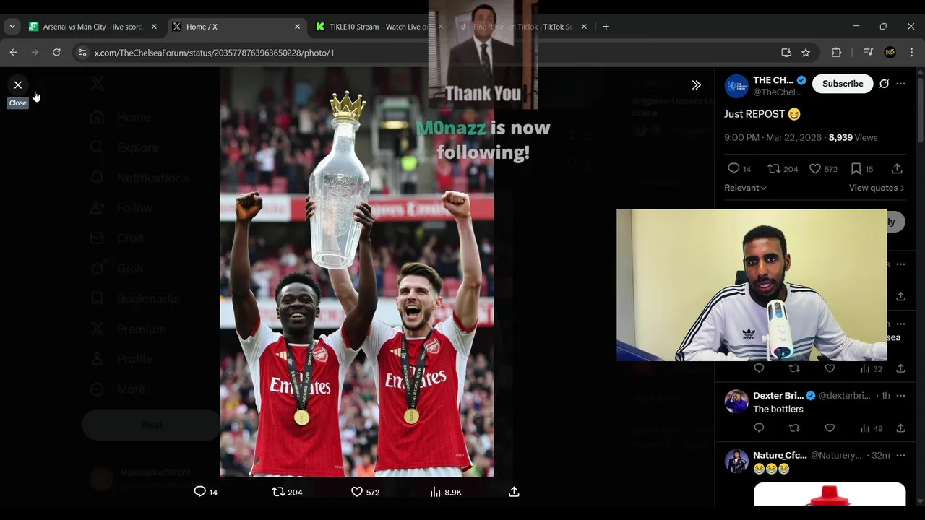This screenshot has width=925, height=520.
Task: Open the media controls icon in the toolbar
Action: click(869, 53)
